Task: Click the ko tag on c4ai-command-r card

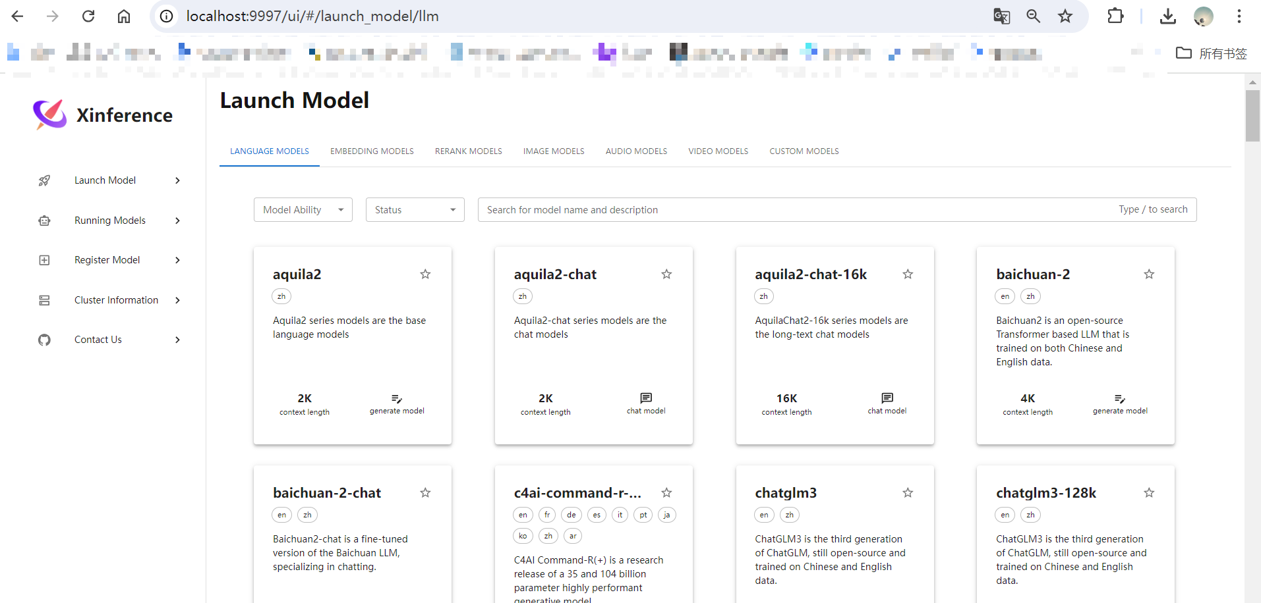Action: [x=523, y=536]
